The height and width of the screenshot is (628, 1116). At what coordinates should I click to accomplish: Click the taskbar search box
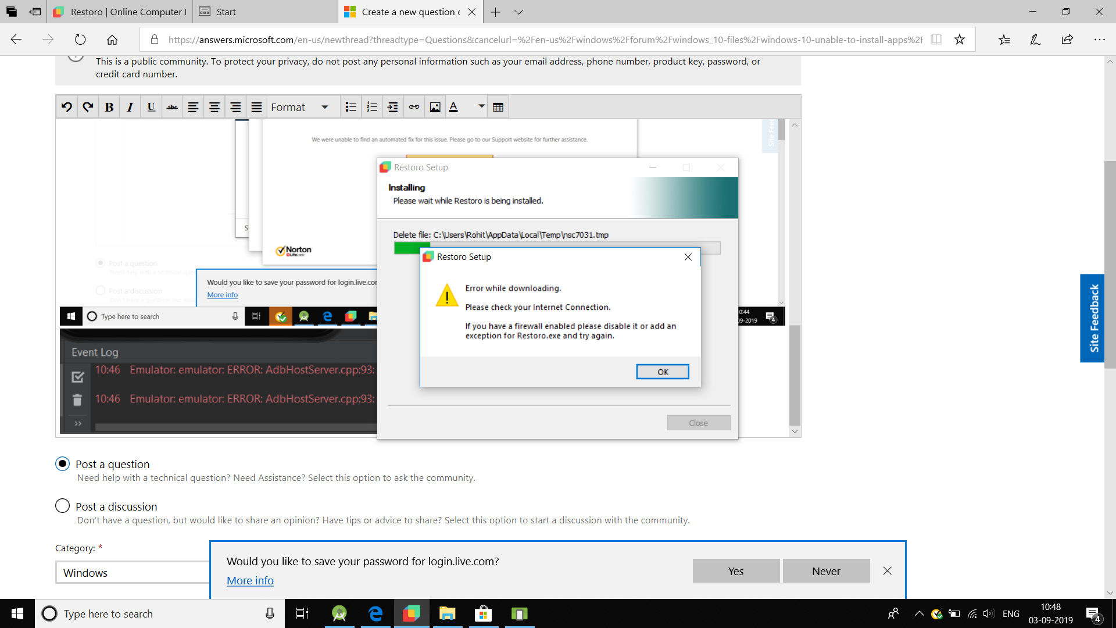point(160,613)
